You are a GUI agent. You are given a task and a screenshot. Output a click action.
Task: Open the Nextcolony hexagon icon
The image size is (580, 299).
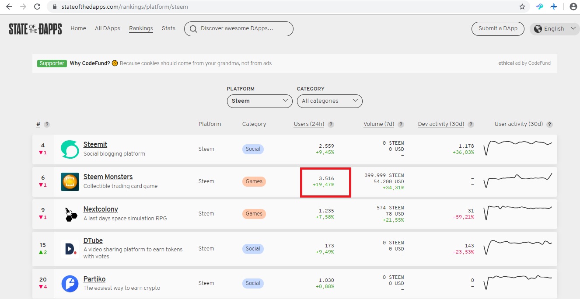point(70,214)
